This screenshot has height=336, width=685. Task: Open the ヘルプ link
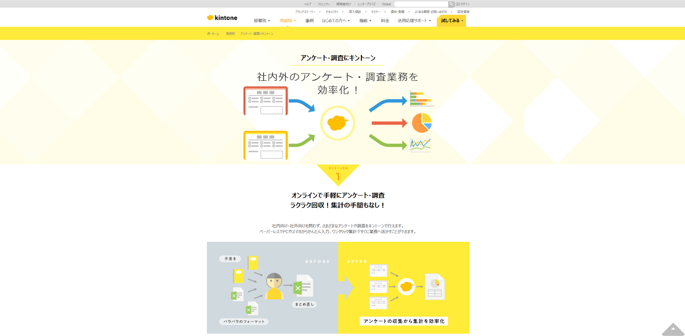click(307, 4)
